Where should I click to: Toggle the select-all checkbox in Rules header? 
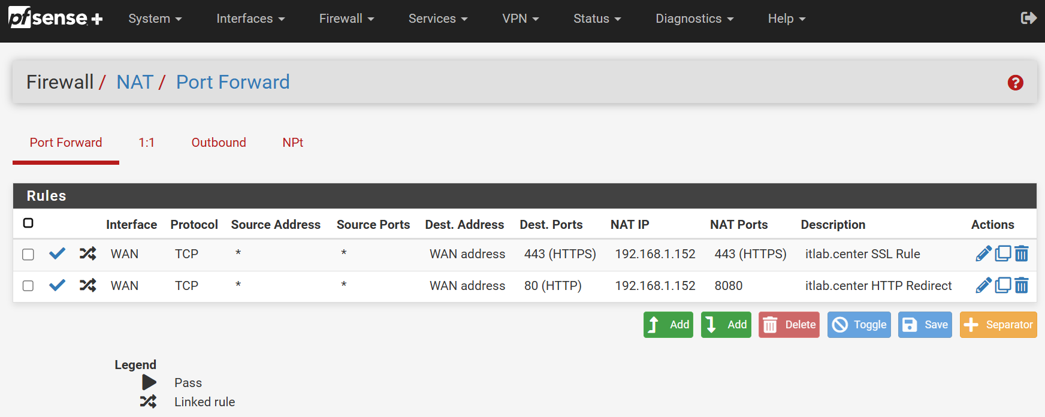[x=28, y=223]
